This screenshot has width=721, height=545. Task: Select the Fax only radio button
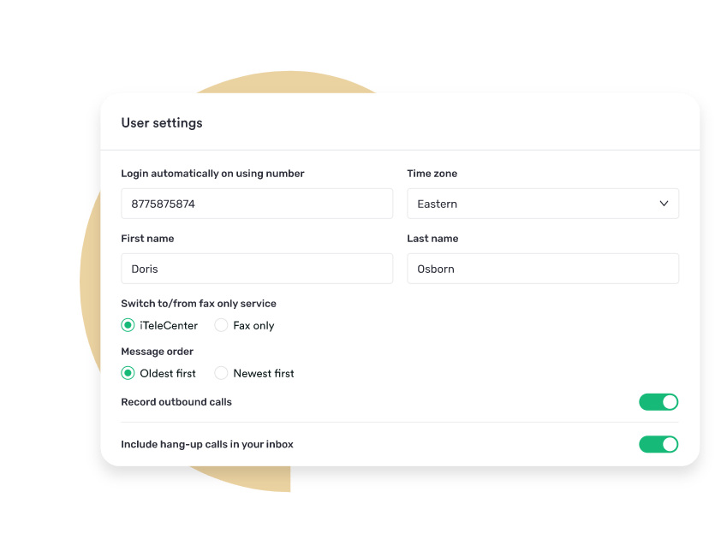click(221, 325)
